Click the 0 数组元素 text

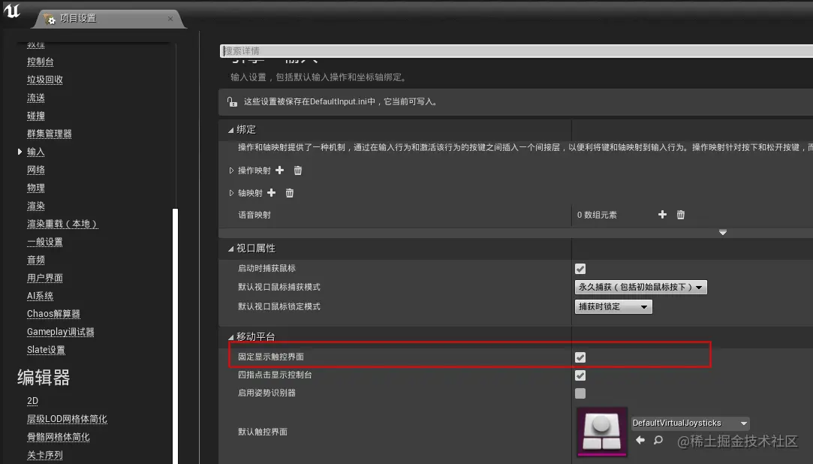tap(597, 215)
